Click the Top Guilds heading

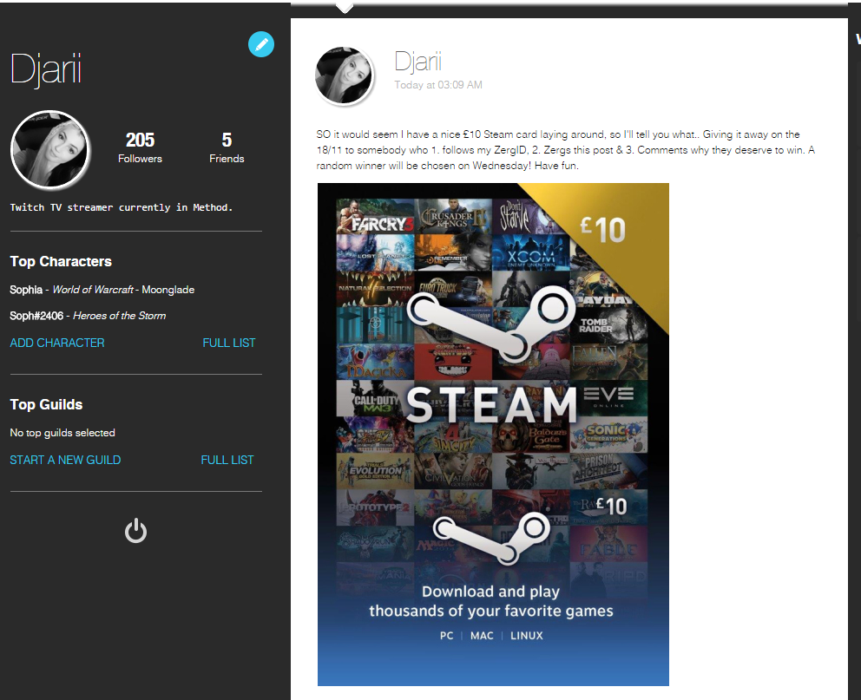(46, 405)
